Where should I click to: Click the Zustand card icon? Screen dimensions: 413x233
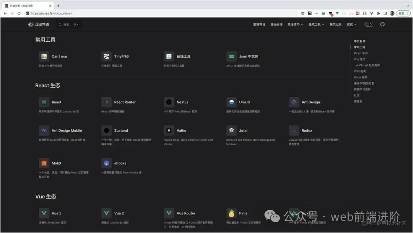coord(106,130)
